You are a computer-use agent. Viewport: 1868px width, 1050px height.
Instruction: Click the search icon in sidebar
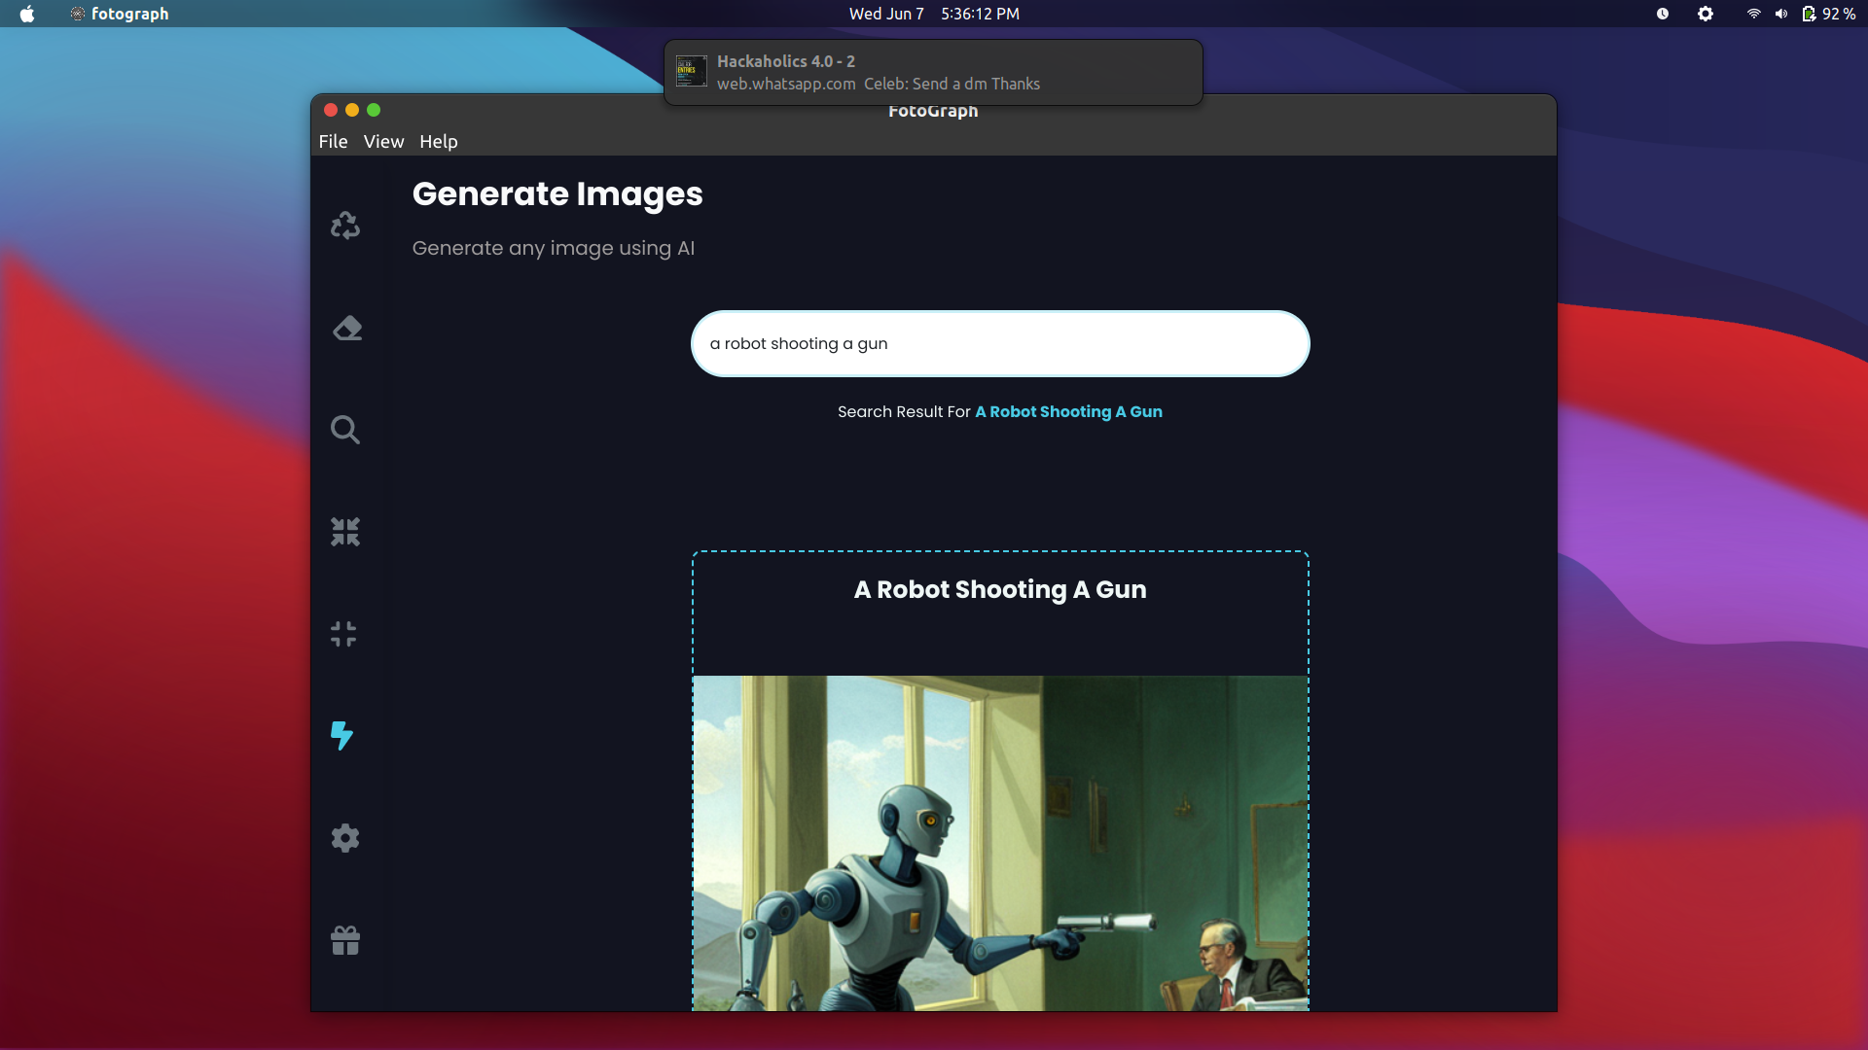(x=345, y=428)
